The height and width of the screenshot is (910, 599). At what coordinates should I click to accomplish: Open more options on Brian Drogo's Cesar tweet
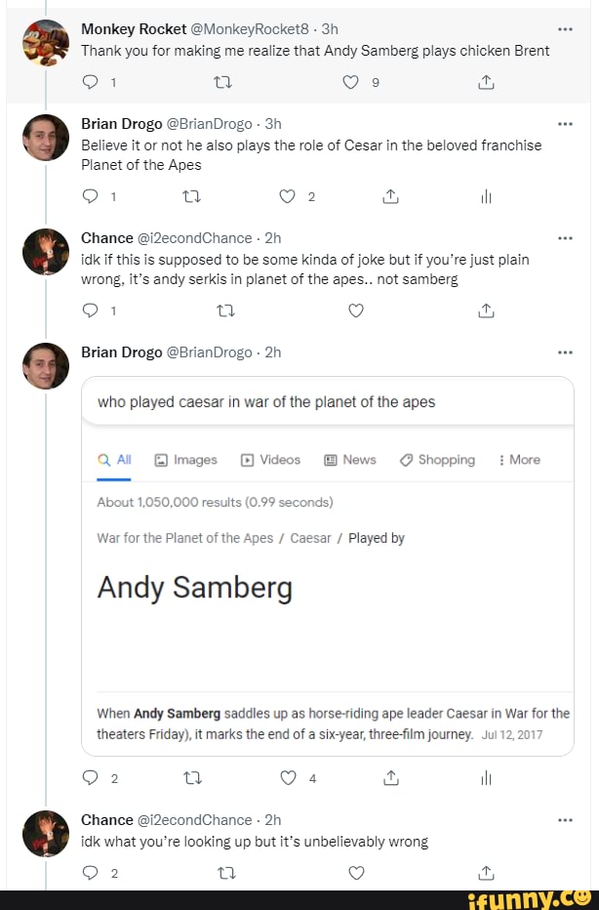565,124
